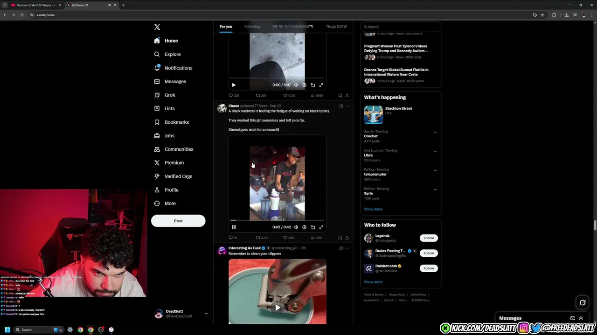Viewport: 597px width, 335px height.
Task: Share the post with 6.3K likes
Action: pos(347,95)
